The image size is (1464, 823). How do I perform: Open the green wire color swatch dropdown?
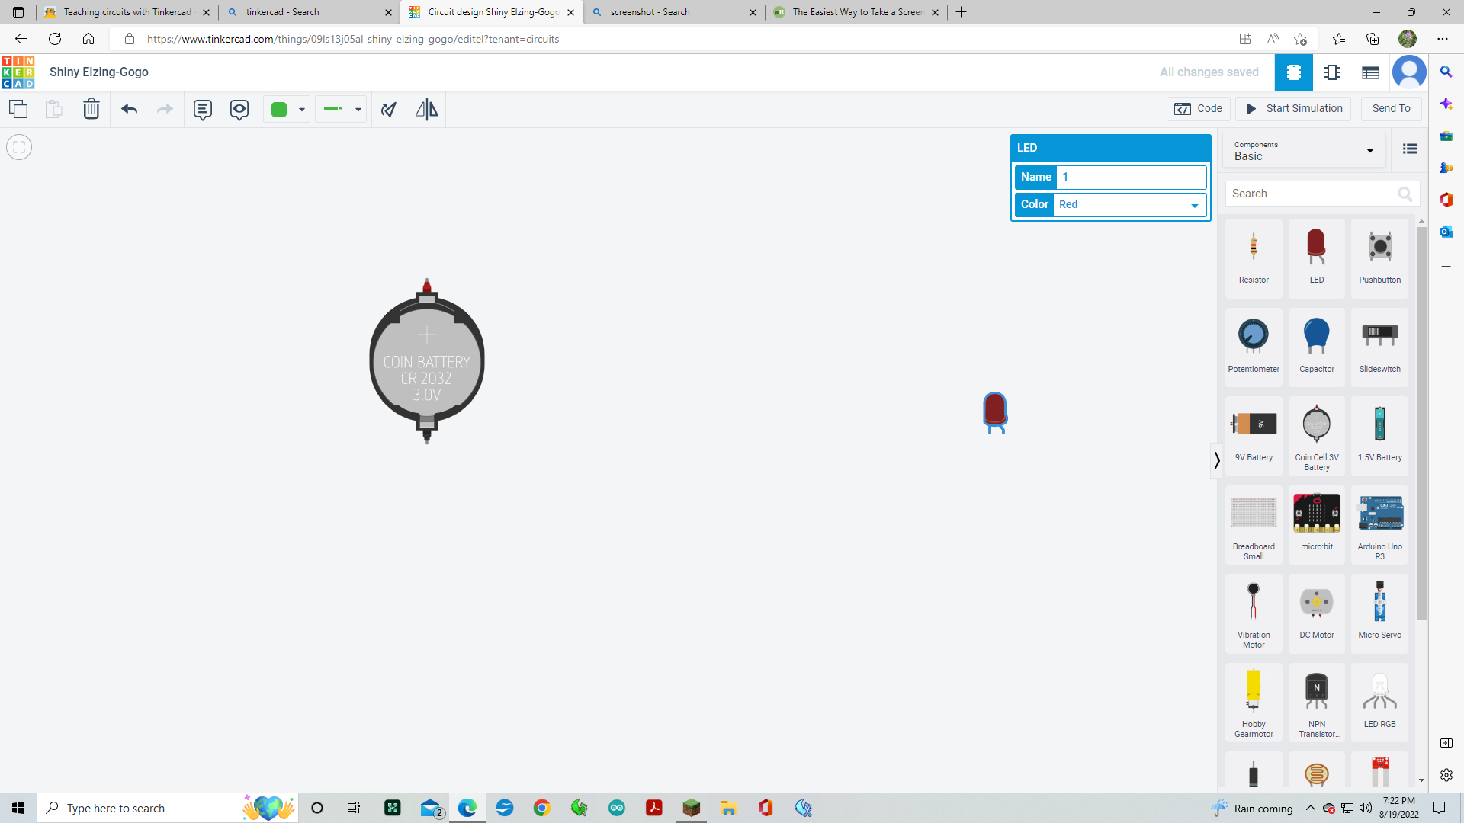click(287, 109)
